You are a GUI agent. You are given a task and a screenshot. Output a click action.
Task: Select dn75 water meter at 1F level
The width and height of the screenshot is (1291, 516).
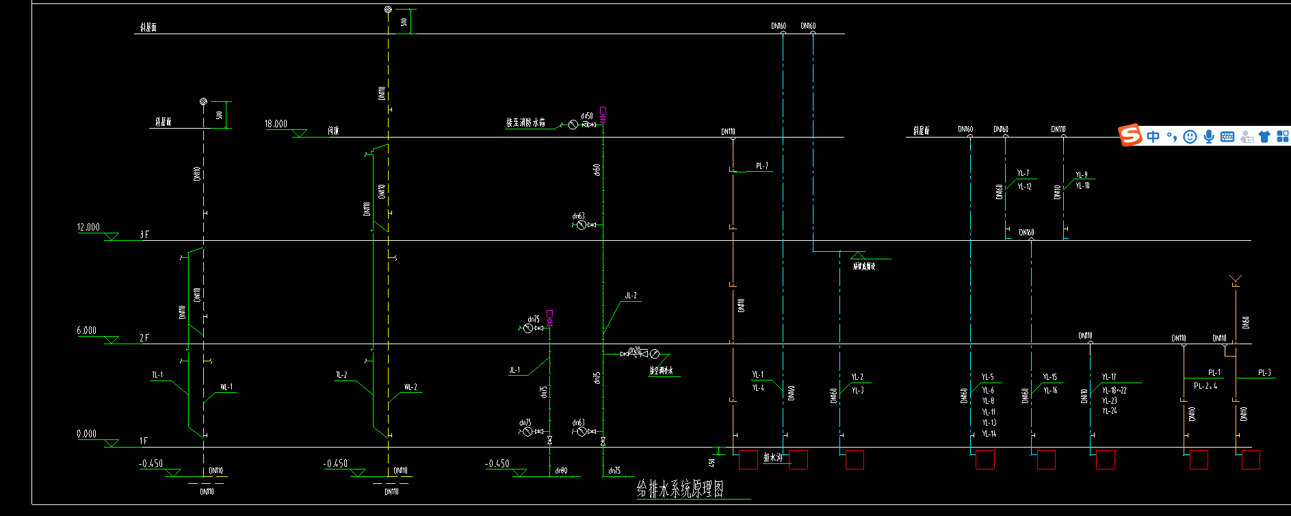pos(527,432)
